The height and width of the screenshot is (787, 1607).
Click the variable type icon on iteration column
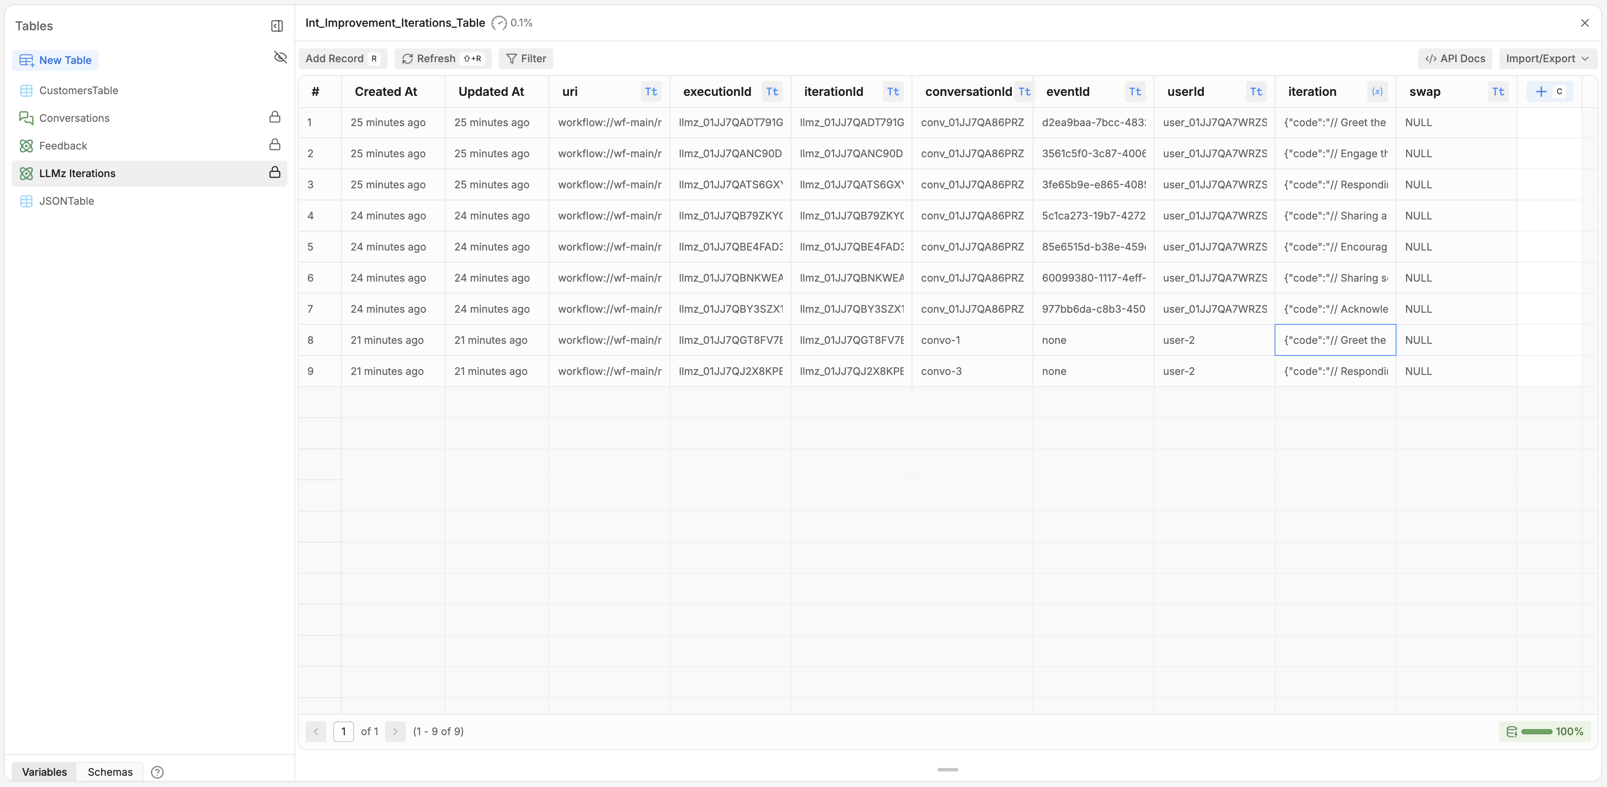pyautogui.click(x=1377, y=92)
